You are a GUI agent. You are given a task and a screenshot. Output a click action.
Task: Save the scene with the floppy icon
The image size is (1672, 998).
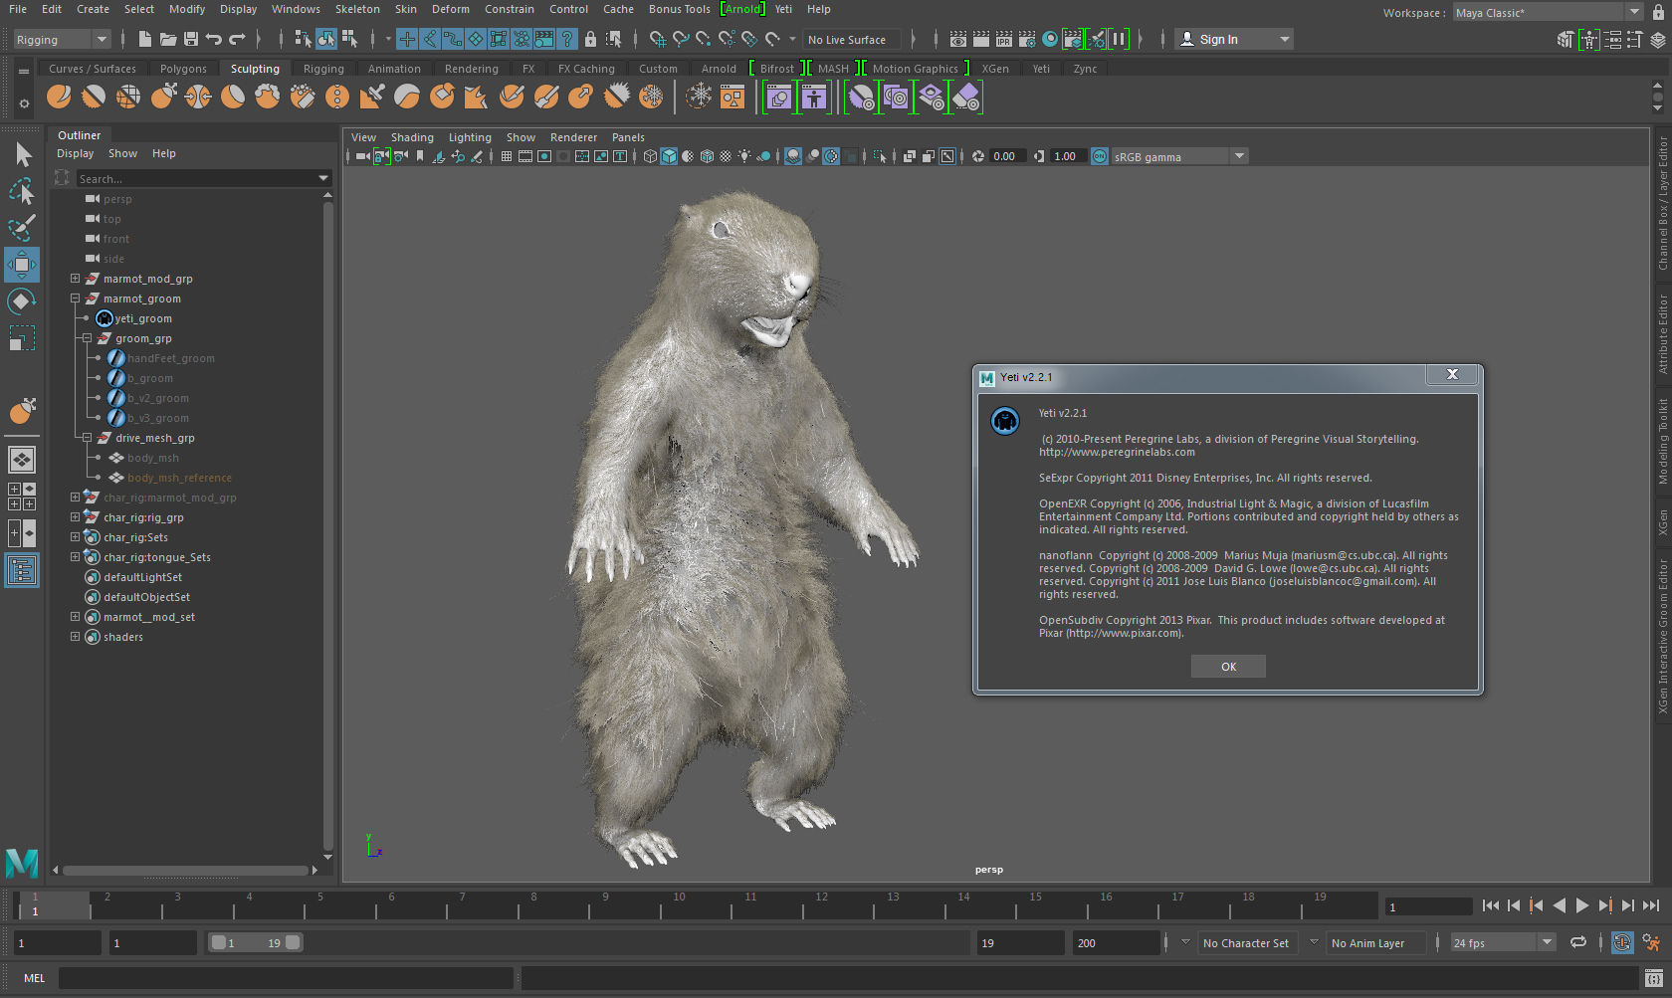point(191,39)
